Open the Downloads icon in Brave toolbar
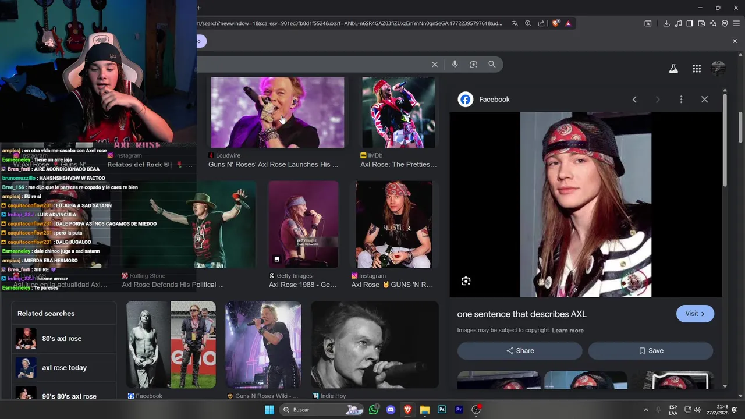This screenshot has width=745, height=419. (x=666, y=23)
